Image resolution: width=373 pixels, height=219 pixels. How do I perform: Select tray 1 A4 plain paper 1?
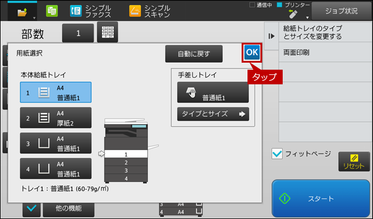56,93
